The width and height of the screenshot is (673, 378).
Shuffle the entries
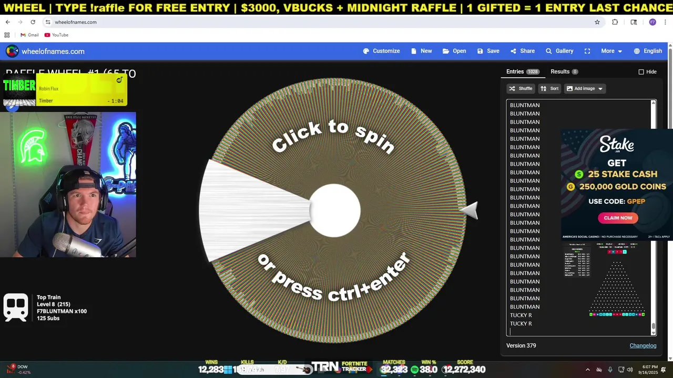521,89
